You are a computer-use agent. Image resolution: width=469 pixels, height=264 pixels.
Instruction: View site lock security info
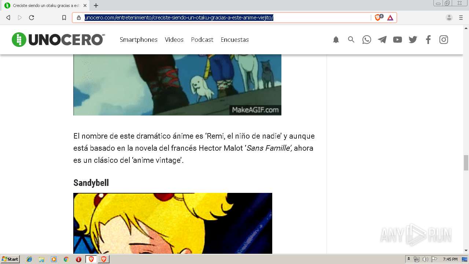(78, 18)
